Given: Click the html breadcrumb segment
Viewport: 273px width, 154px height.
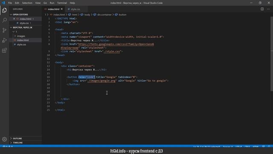Looking at the screenshot, I should click(x=75, y=15).
